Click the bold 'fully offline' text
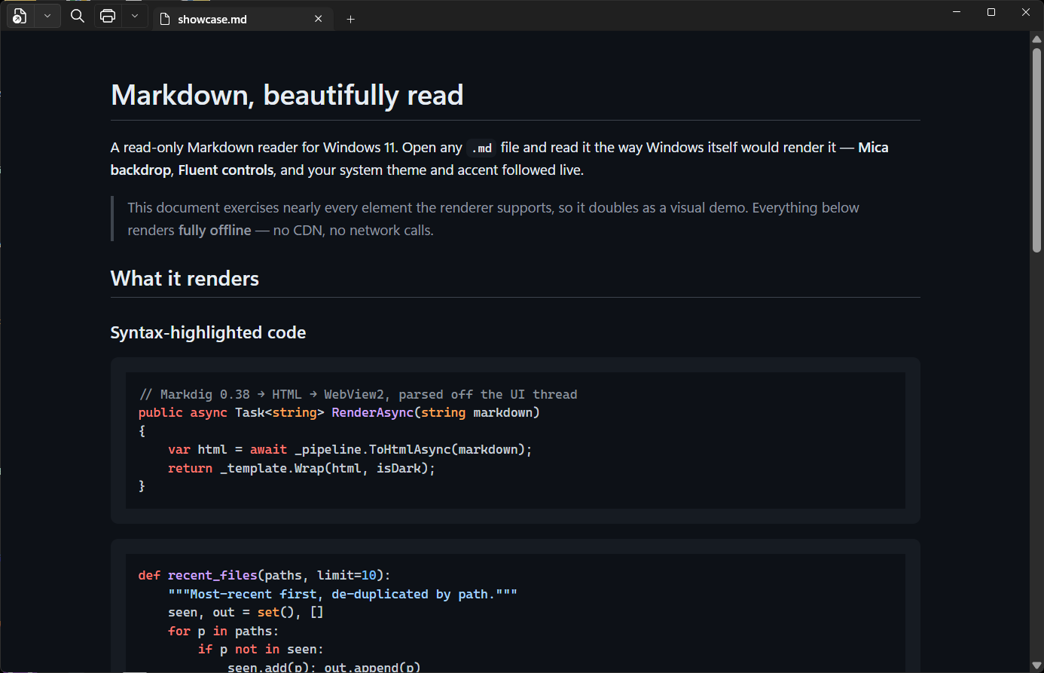The width and height of the screenshot is (1044, 673). tap(215, 231)
